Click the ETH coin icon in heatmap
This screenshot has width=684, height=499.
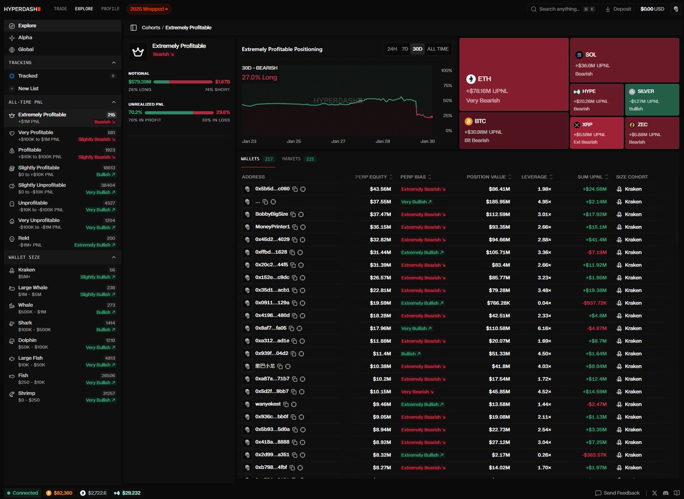[471, 79]
